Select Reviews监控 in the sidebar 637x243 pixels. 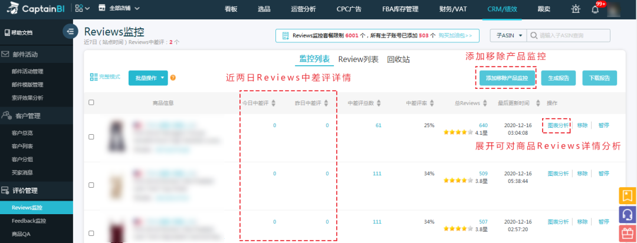click(x=37, y=208)
